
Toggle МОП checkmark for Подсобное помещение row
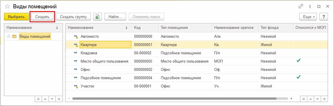298,77
